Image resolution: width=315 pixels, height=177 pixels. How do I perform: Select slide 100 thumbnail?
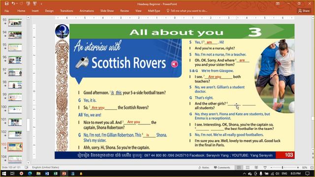pos(15,110)
